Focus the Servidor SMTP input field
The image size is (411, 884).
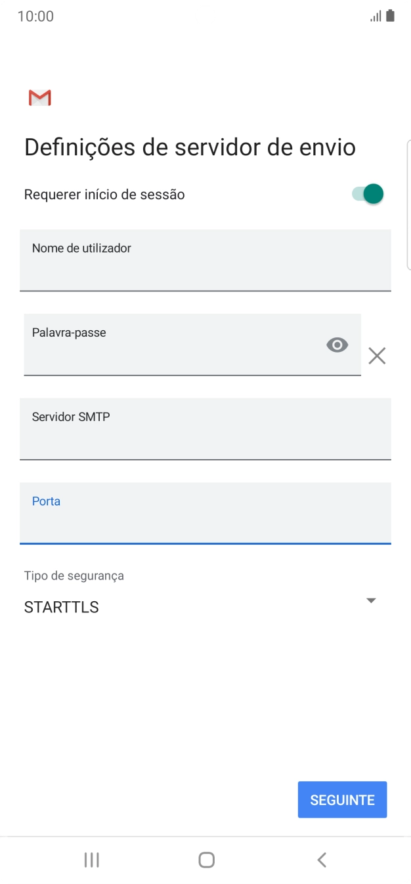[x=205, y=429]
